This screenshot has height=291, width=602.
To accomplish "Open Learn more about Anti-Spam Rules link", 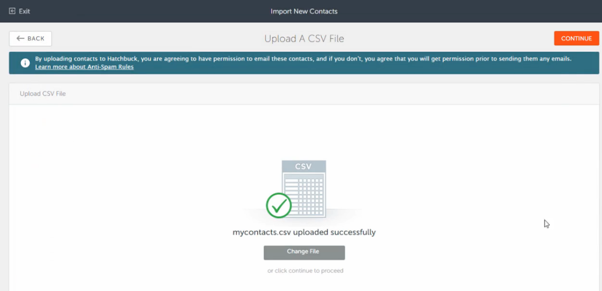I will pyautogui.click(x=84, y=67).
